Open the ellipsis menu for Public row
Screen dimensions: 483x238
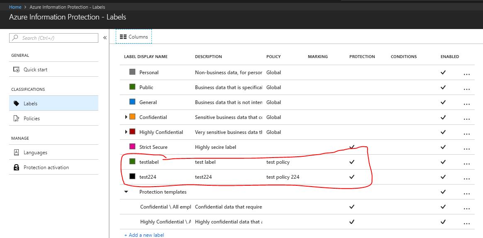point(466,89)
